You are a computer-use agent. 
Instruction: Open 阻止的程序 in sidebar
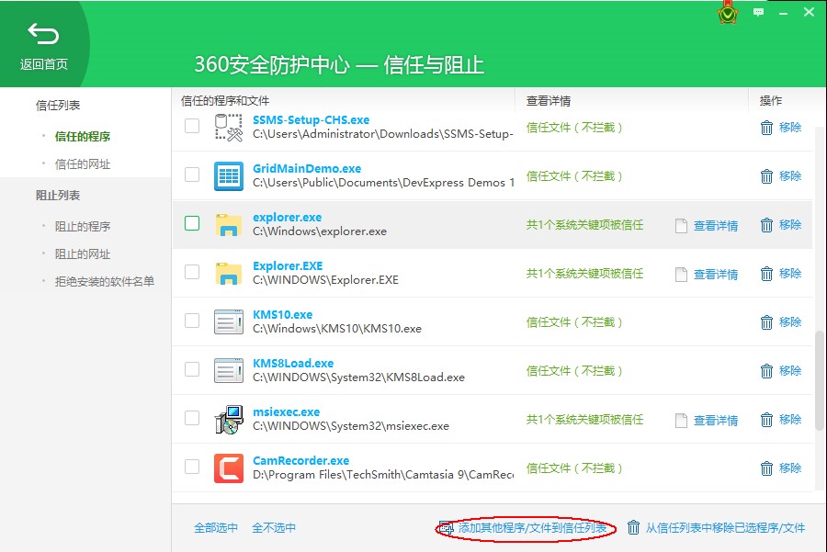[x=83, y=226]
